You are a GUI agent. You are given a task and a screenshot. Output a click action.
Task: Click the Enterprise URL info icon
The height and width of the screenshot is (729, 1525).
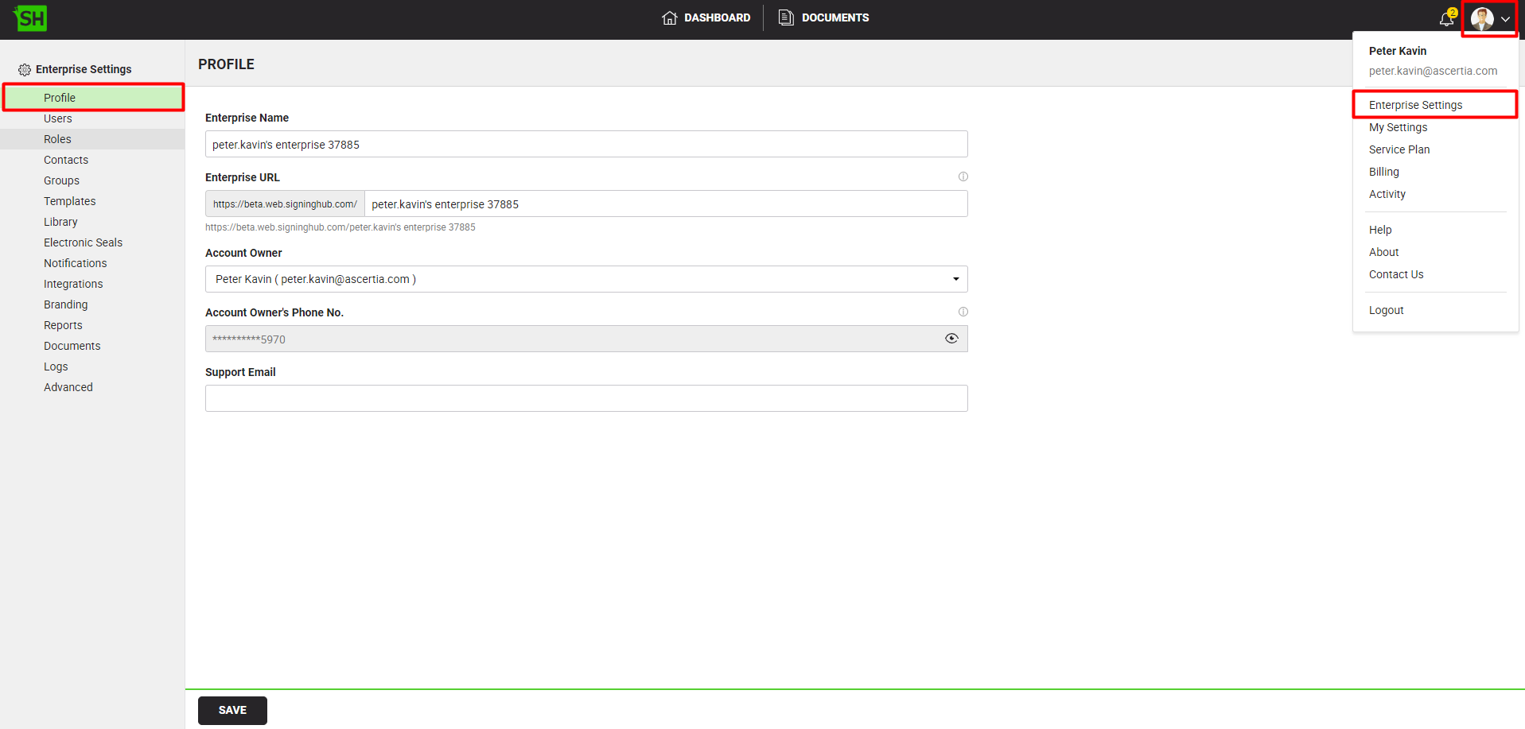pyautogui.click(x=963, y=176)
